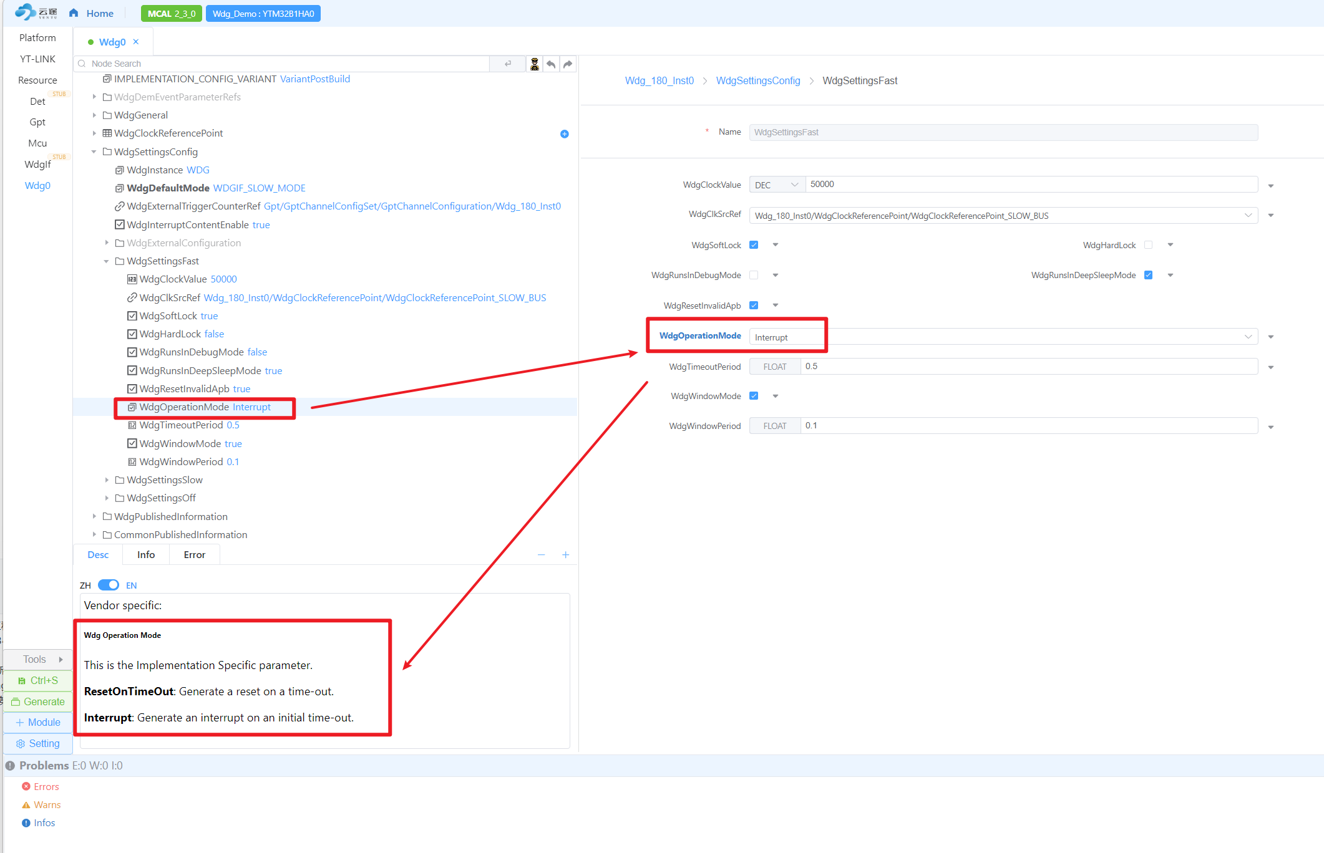Click the redo arrow icon

(568, 64)
